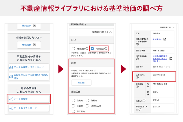
Task: Tick the 工業地 checkbox
Action: click(x=73, y=106)
